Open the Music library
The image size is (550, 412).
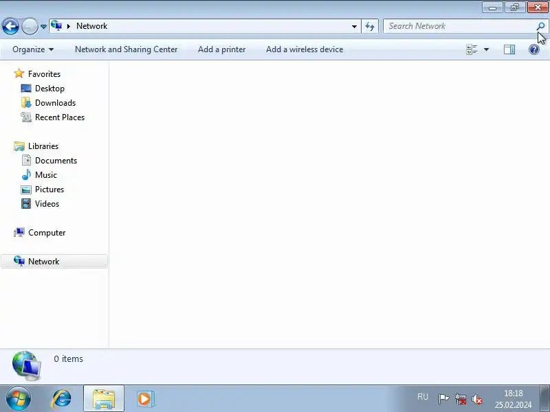[x=46, y=175]
